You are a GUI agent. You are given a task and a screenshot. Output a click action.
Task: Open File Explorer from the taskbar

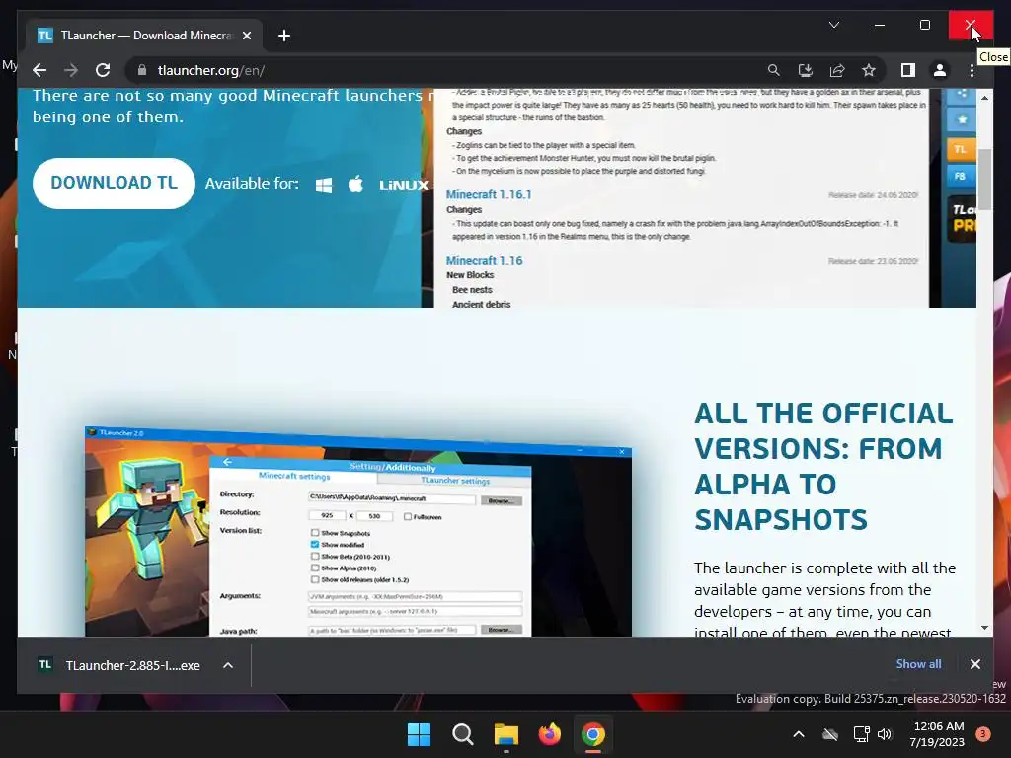tap(506, 734)
